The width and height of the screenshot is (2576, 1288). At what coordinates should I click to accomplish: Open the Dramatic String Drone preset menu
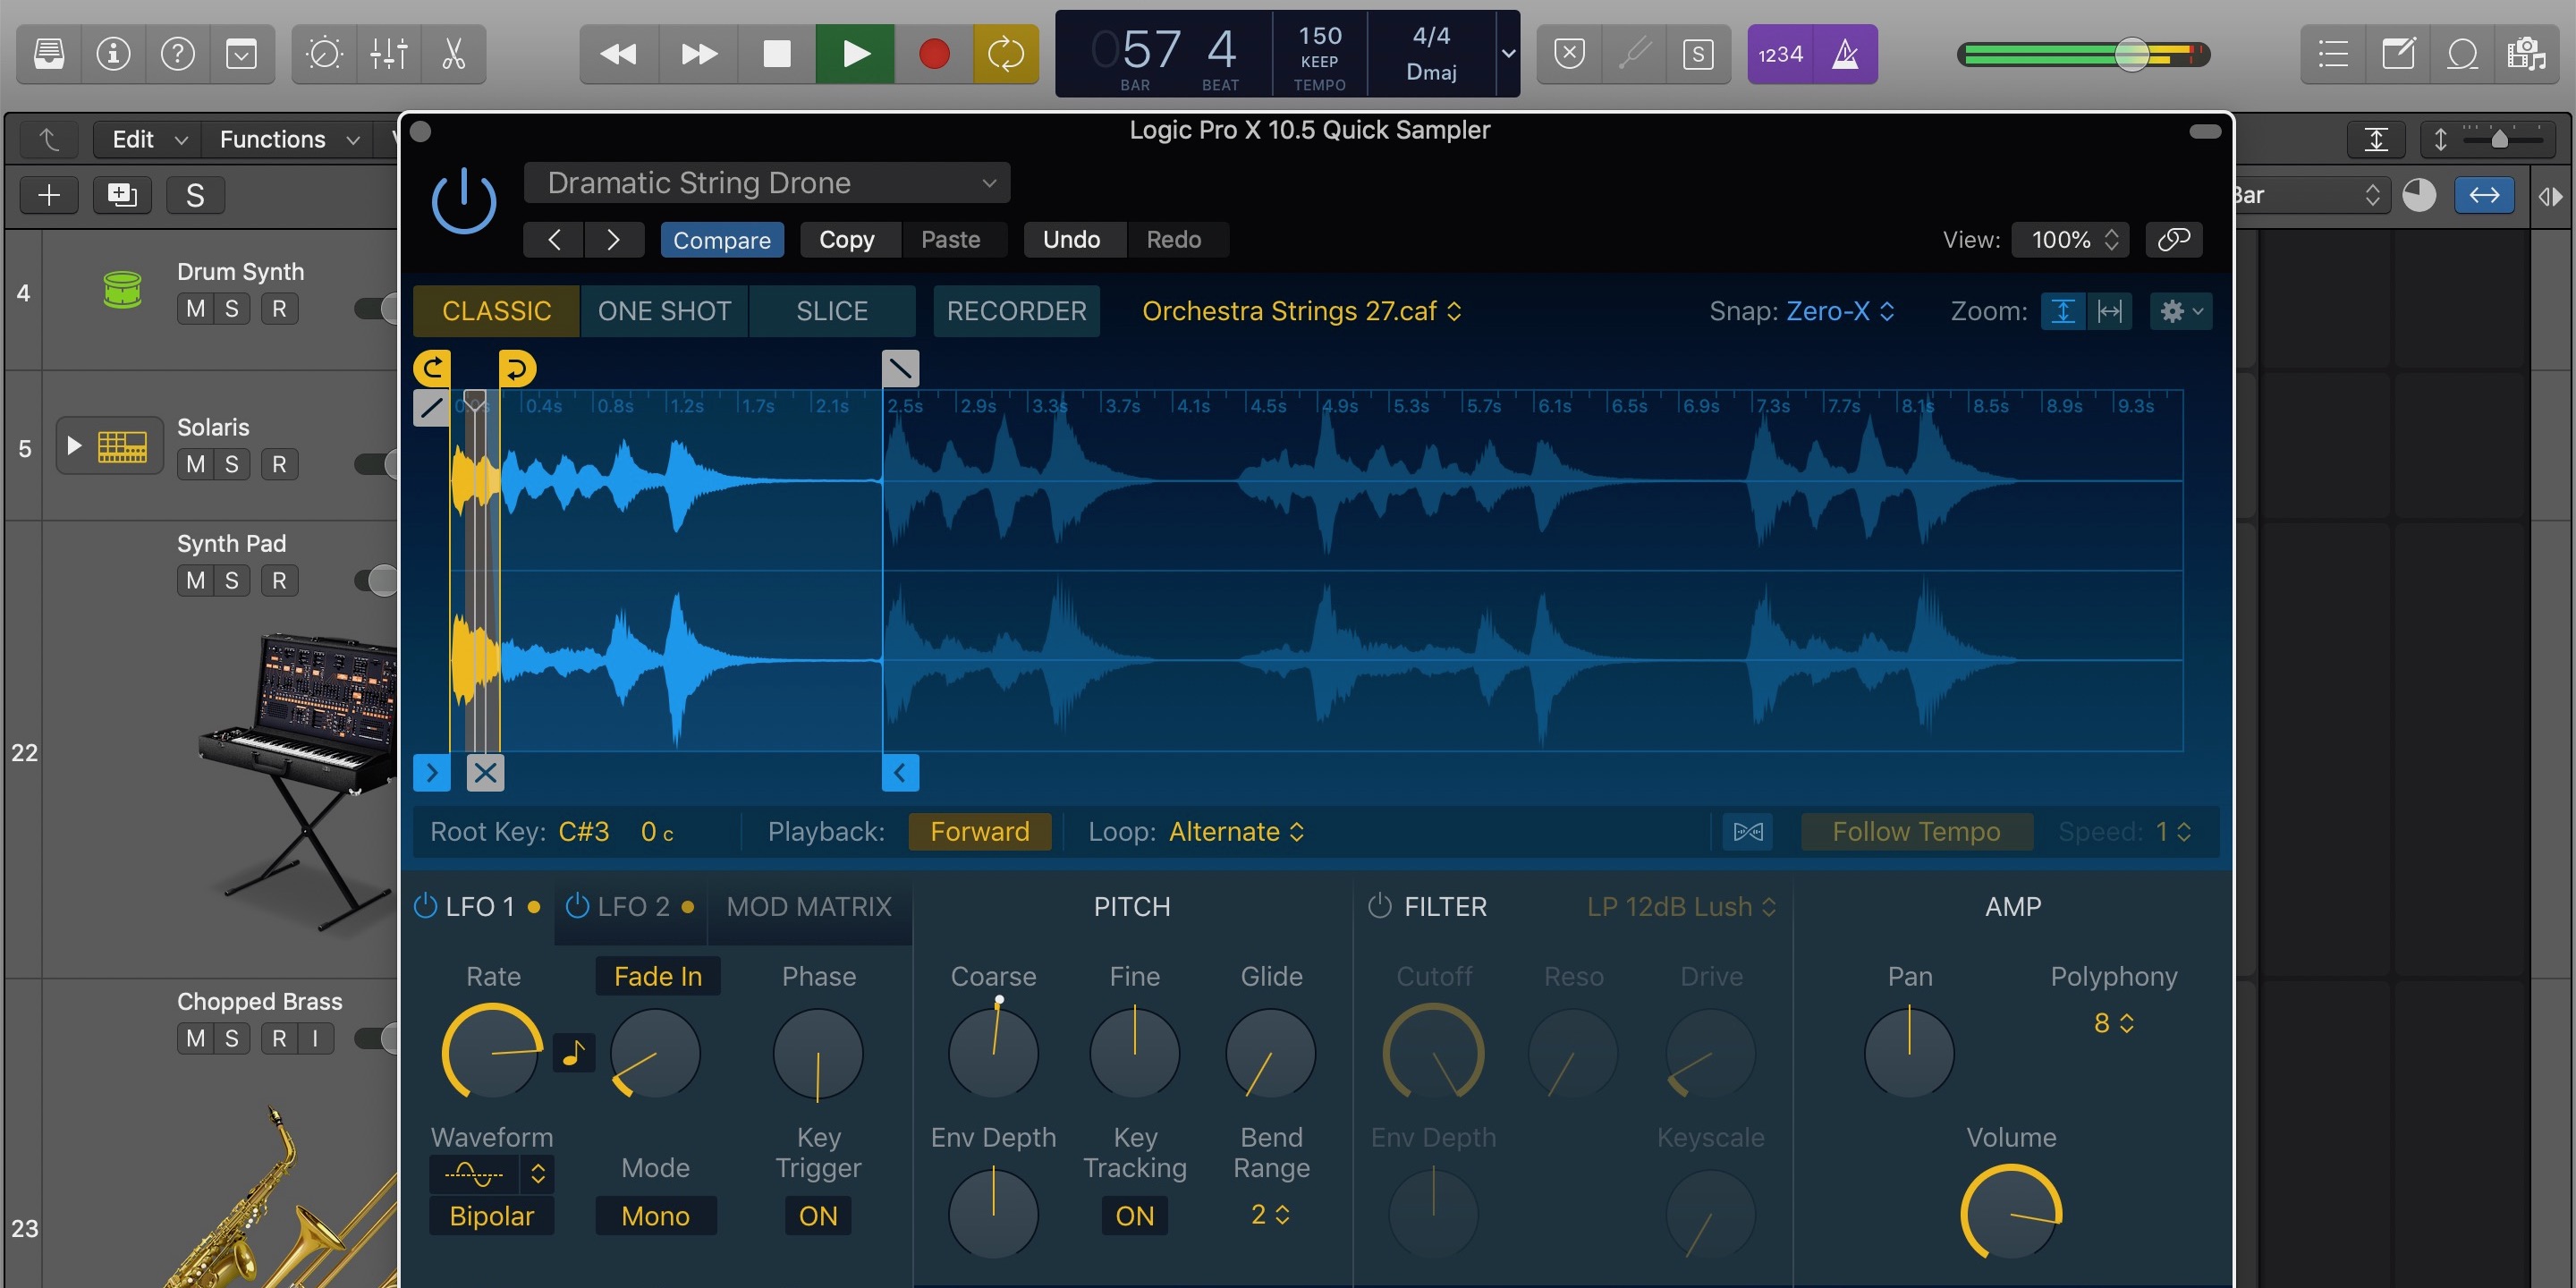(766, 182)
